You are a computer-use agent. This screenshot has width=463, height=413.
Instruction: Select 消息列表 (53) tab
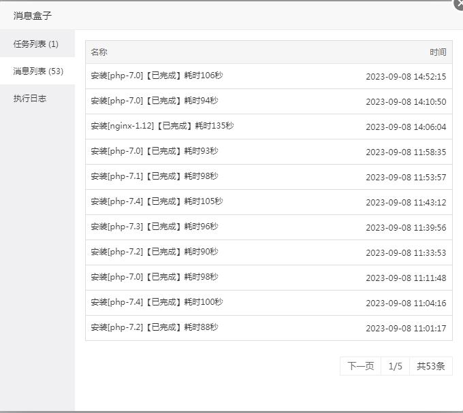[x=37, y=71]
